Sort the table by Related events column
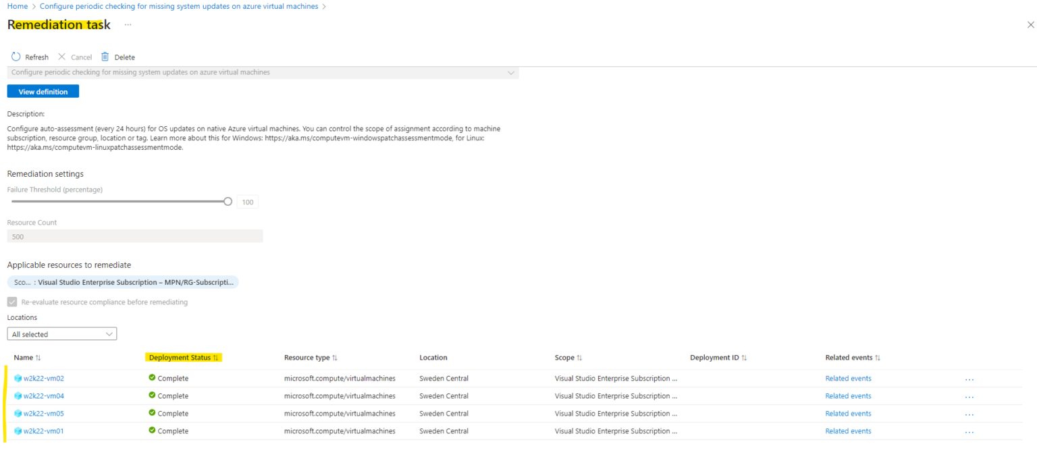Image resolution: width=1037 pixels, height=467 pixels. (853, 358)
